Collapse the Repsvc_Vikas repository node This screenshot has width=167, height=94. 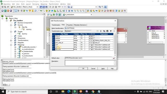(2, 18)
